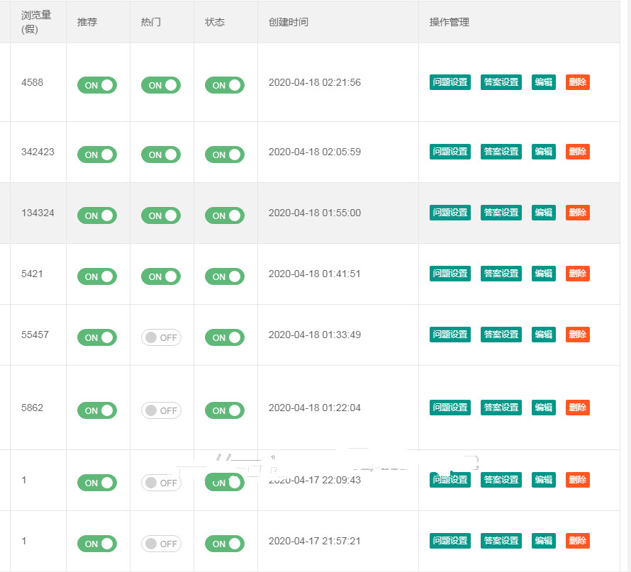Click the 创建时间 column header
631x572 pixels.
[x=288, y=22]
